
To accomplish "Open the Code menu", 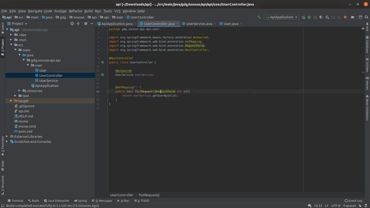I will coord(48,11).
